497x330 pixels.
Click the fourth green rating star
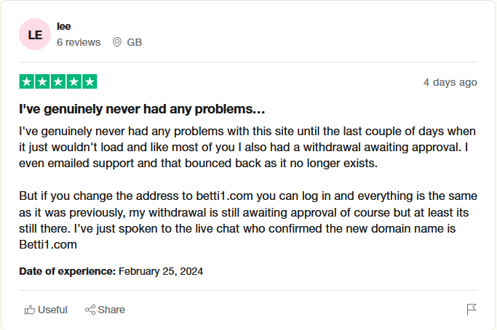point(73,82)
